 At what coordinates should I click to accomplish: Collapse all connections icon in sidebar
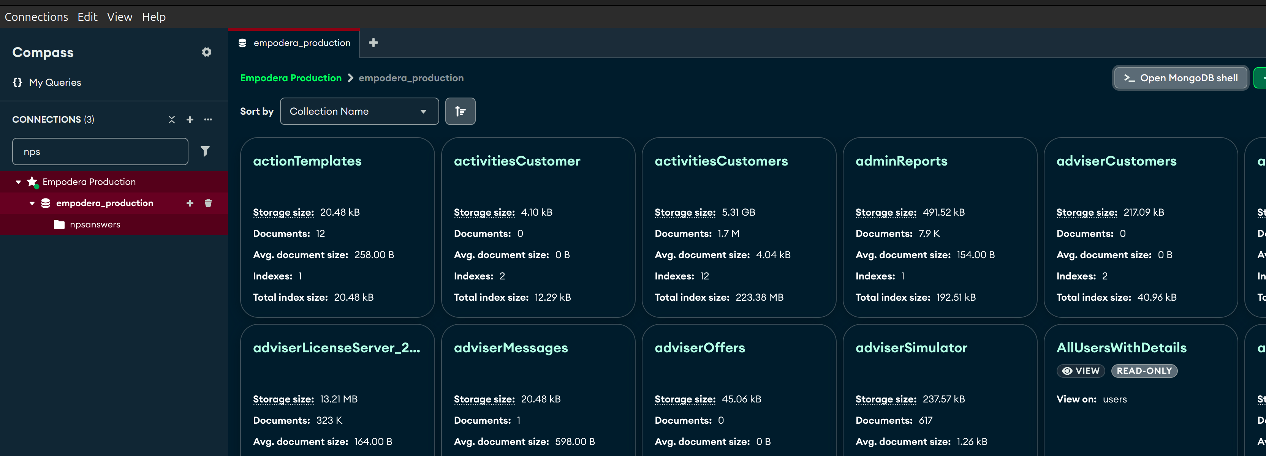click(x=171, y=119)
